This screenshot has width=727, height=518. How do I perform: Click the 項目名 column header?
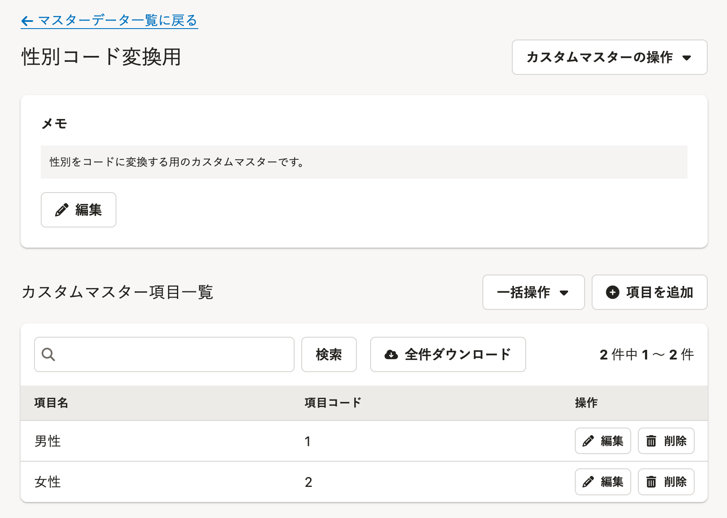[51, 403]
